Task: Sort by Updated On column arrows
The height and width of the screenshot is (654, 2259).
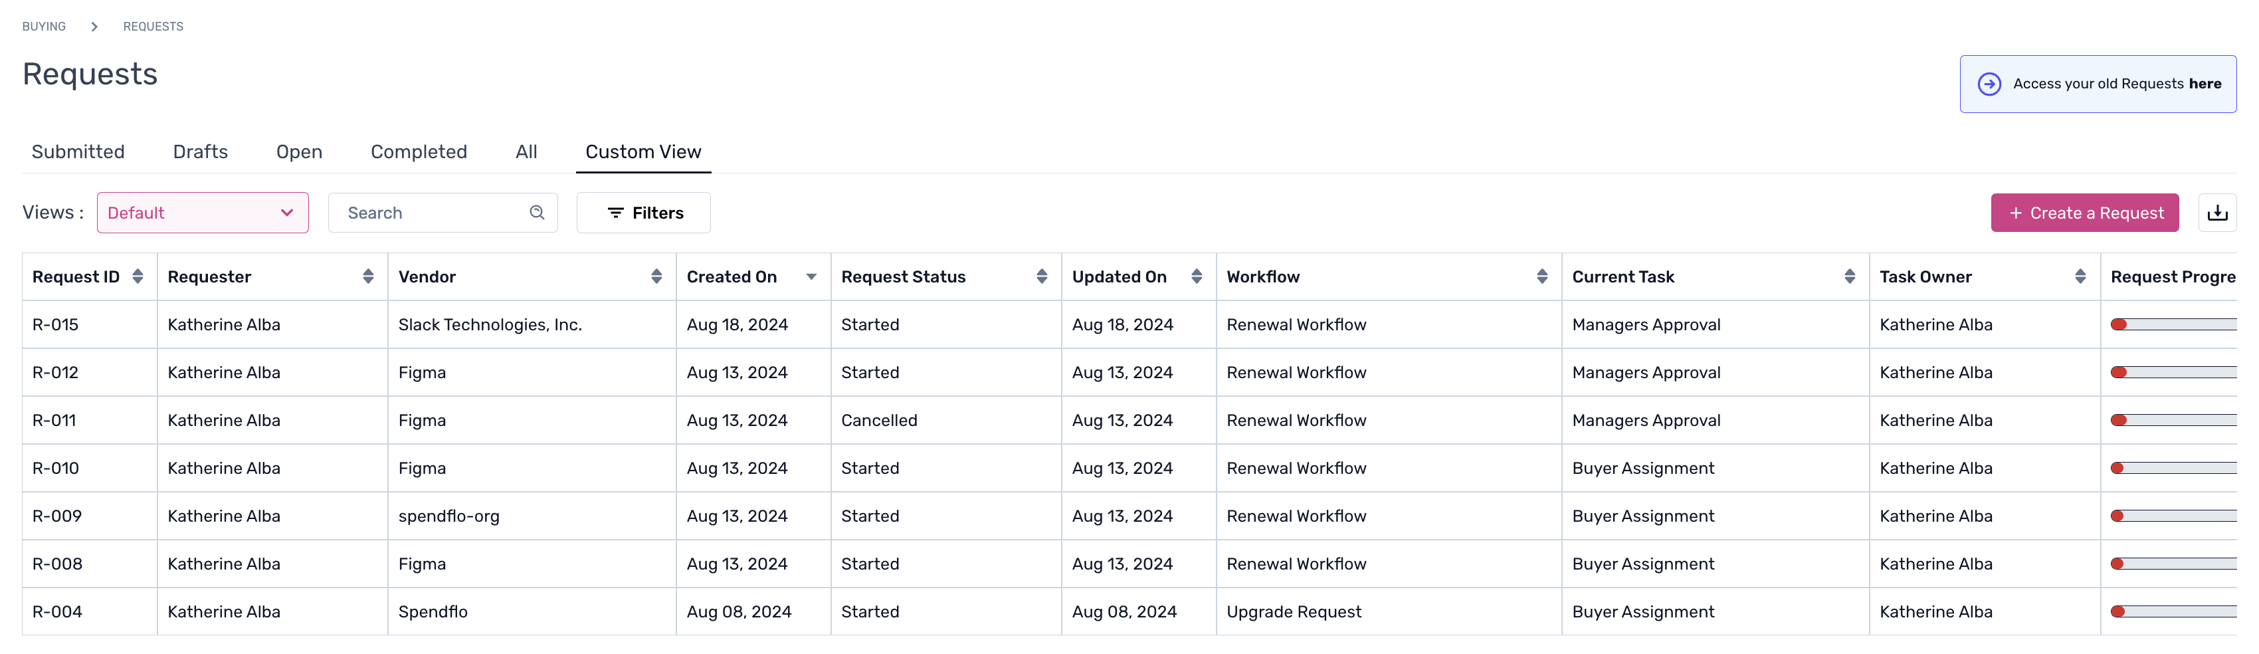Action: pyautogui.click(x=1196, y=277)
